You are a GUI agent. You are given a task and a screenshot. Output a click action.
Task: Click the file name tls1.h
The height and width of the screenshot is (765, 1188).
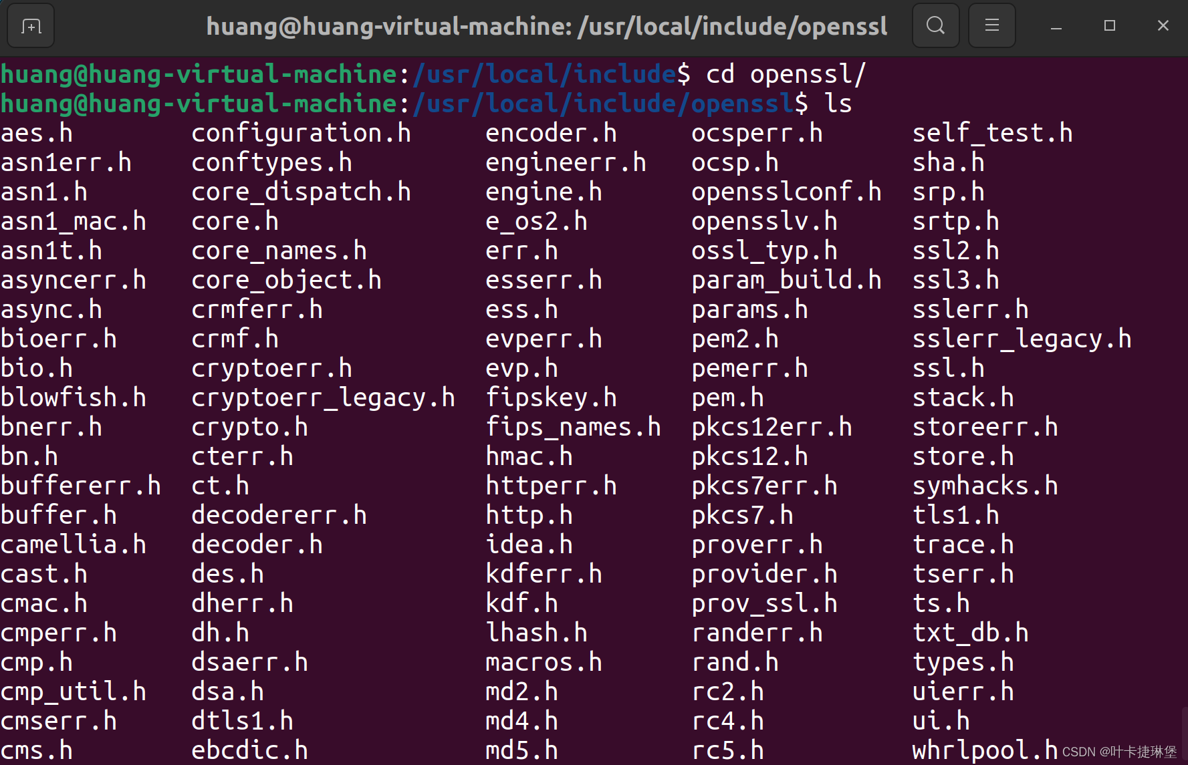pyautogui.click(x=956, y=515)
